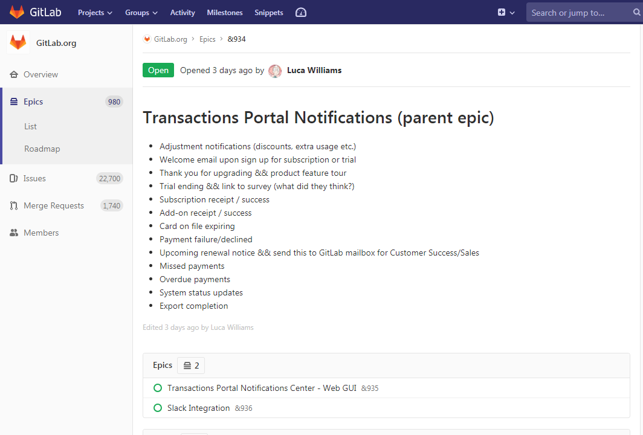Go to Activity in the top navbar
The width and height of the screenshot is (643, 435).
click(183, 13)
